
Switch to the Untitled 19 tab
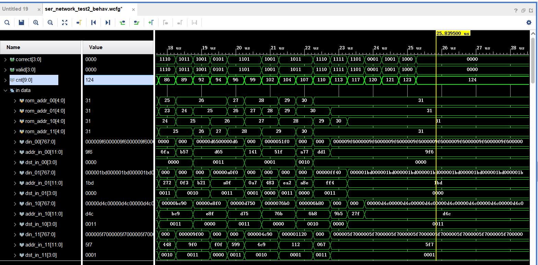tap(15, 9)
